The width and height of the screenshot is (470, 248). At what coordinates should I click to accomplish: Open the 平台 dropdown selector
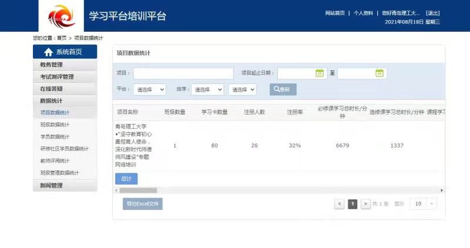click(150, 89)
